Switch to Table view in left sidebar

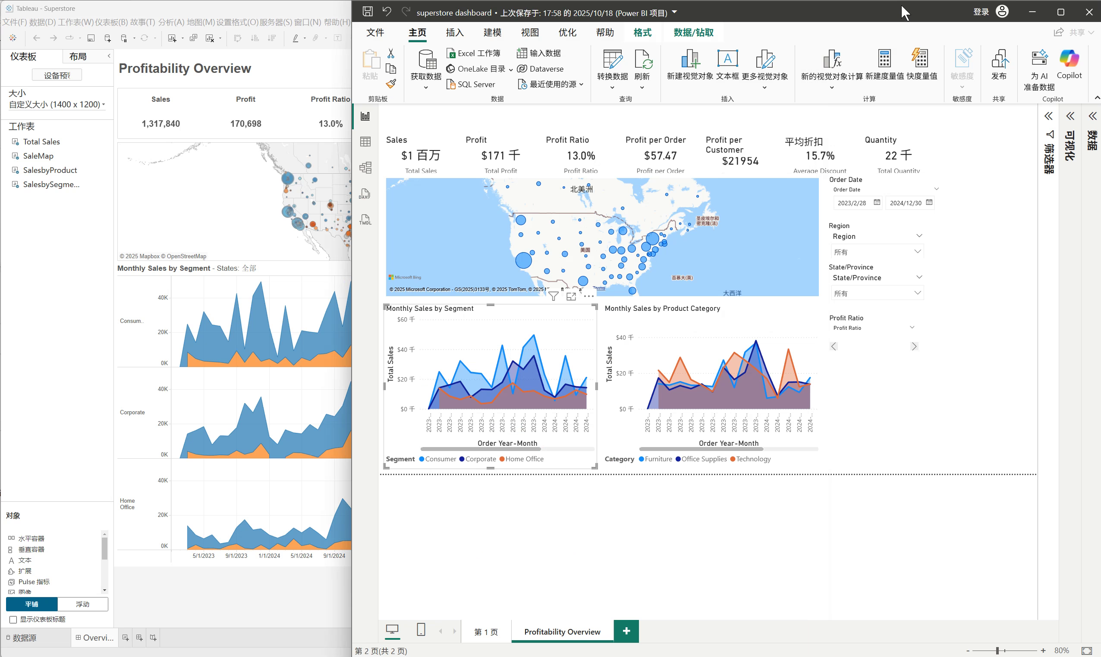[365, 142]
